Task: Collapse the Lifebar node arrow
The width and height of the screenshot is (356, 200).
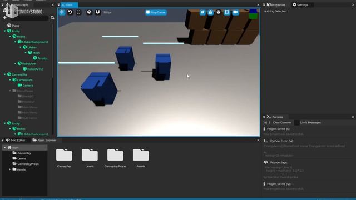Action: point(21,47)
